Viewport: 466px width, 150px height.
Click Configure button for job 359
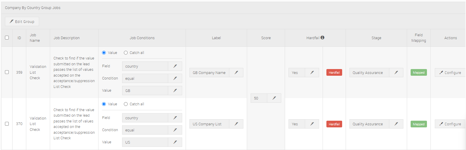click(450, 73)
